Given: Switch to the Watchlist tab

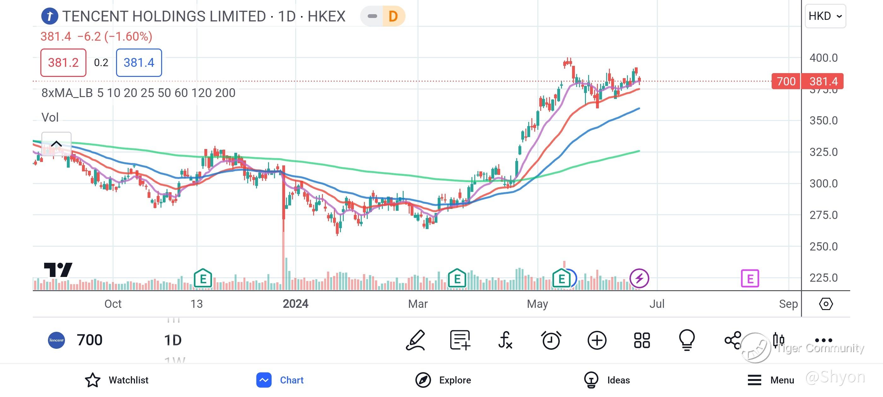Looking at the screenshot, I should (117, 380).
